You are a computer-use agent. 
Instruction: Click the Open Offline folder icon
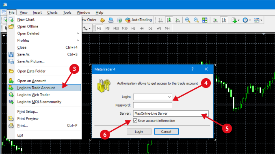click(11, 26)
